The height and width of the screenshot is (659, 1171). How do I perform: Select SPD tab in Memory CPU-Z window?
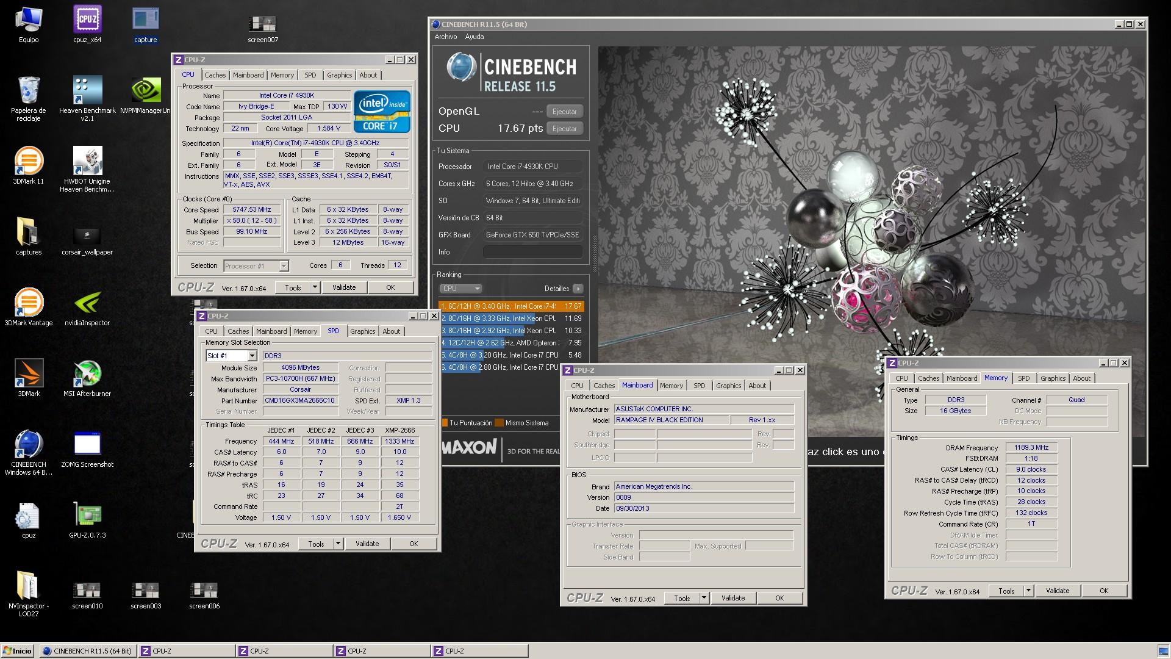1024,378
